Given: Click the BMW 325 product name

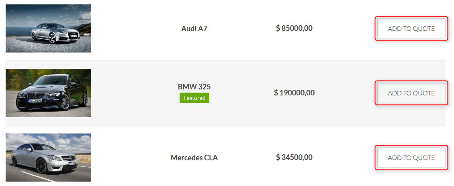Looking at the screenshot, I should (x=194, y=87).
